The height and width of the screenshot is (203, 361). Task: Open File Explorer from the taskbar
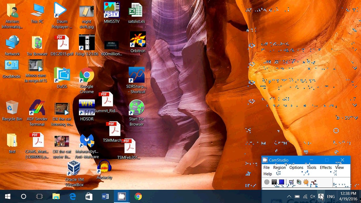[56, 197]
